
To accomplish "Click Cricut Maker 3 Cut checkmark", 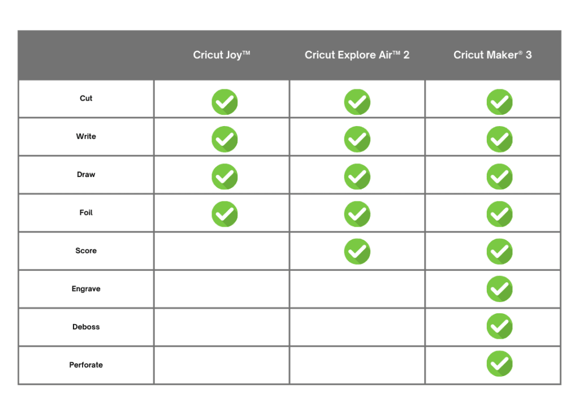I will coord(499,102).
